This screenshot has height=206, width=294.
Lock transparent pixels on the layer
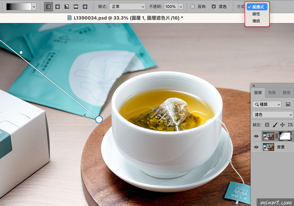[267, 125]
